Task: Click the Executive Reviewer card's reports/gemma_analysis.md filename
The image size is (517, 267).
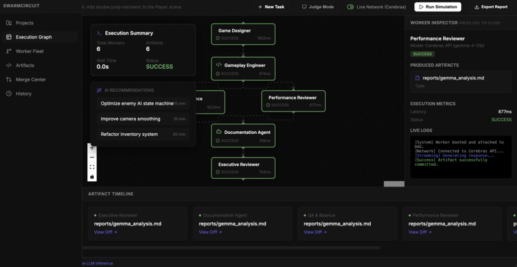Action: tap(128, 224)
